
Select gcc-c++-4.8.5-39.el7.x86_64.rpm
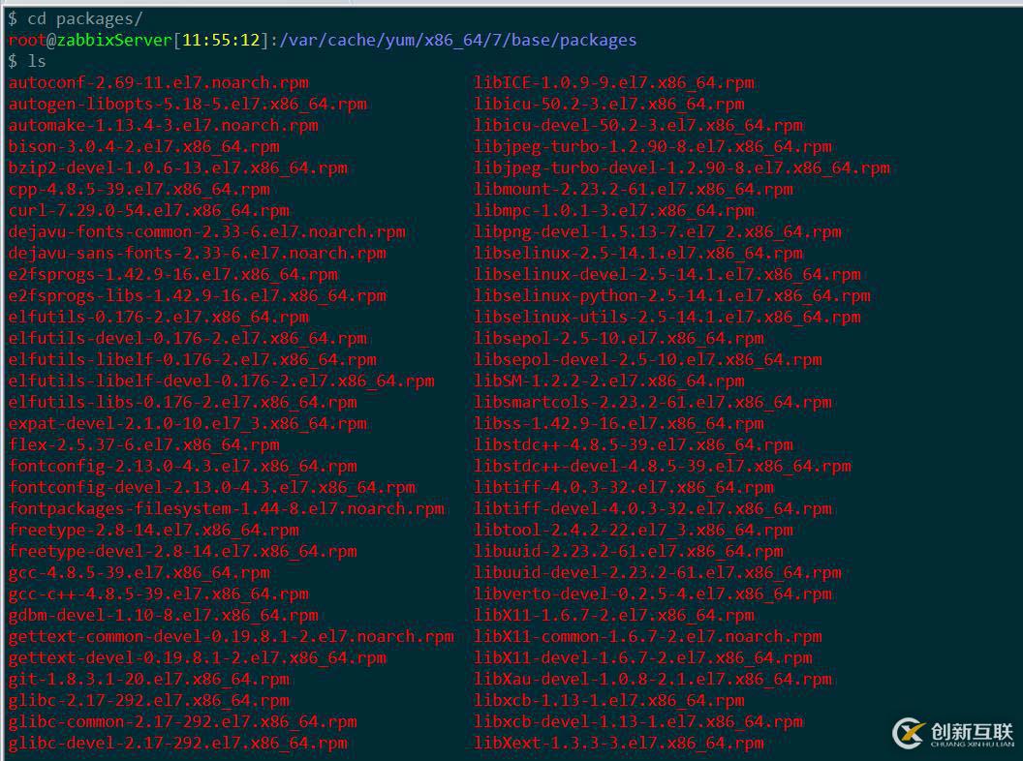[x=159, y=594]
